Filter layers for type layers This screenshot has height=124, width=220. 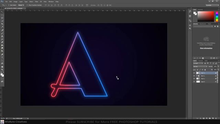(x=211, y=63)
